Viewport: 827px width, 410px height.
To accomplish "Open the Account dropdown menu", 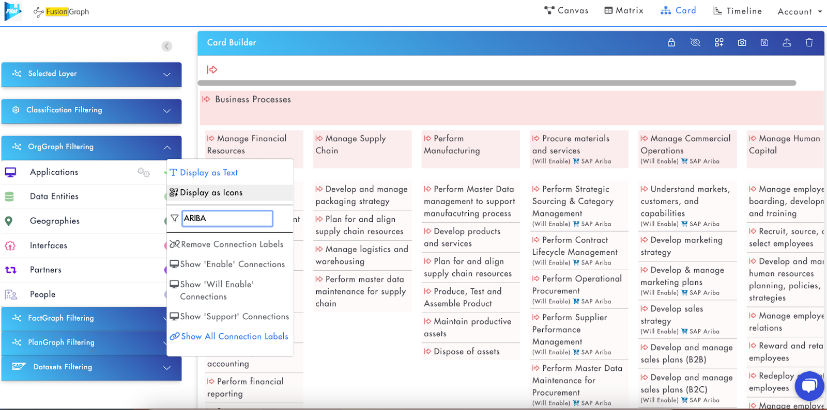I will tap(800, 11).
